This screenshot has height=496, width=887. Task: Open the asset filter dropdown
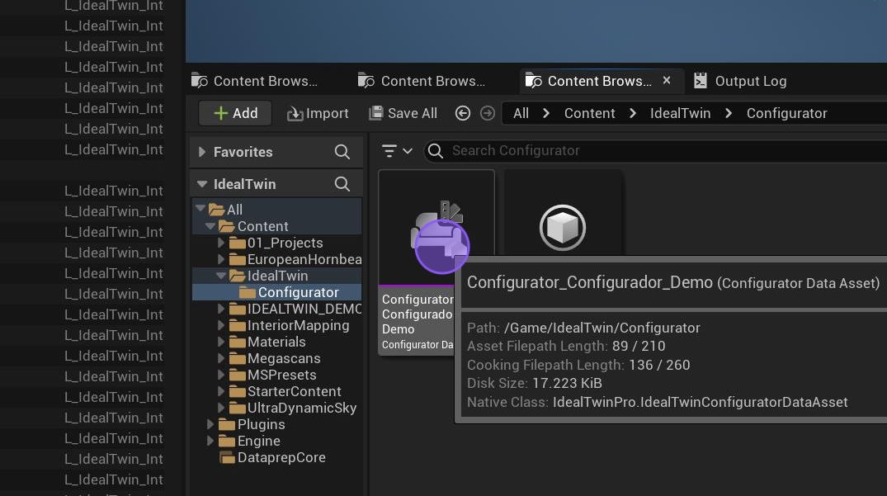click(x=397, y=151)
